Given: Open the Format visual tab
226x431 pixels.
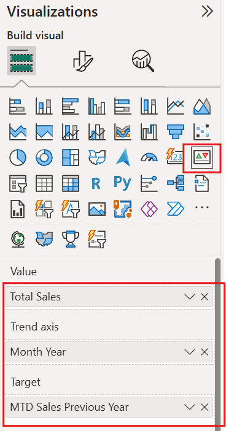Looking at the screenshot, I should pos(83,61).
